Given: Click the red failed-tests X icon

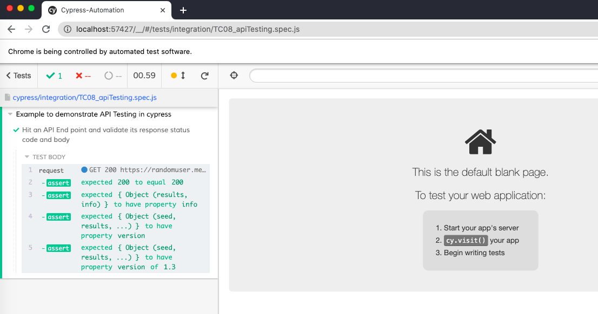Looking at the screenshot, I should point(79,76).
